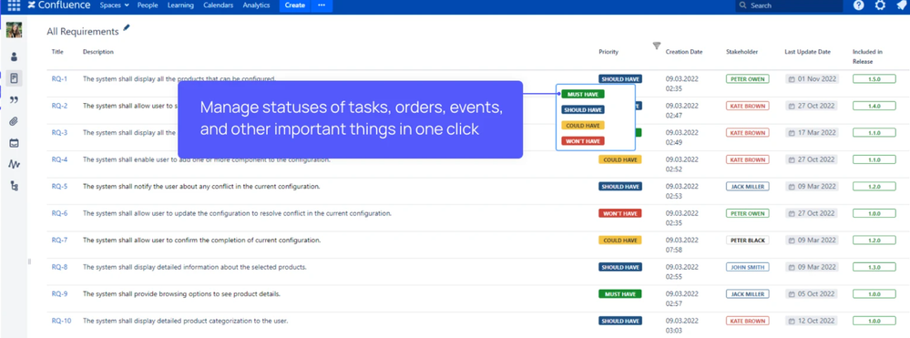This screenshot has width=910, height=338.
Task: Open the 1.5.0 release status
Action: (874, 79)
